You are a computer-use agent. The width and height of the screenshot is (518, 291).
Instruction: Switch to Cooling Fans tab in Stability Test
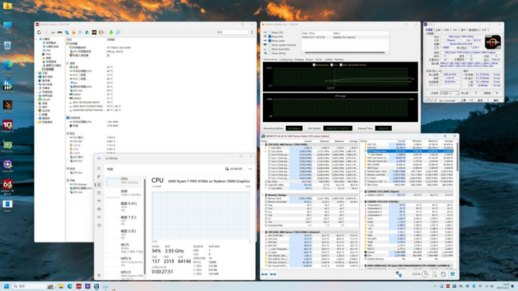286,59
